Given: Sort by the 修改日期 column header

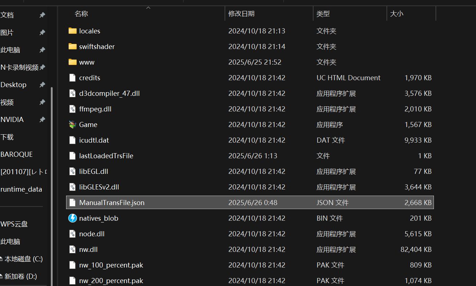Looking at the screenshot, I should click(x=241, y=14).
